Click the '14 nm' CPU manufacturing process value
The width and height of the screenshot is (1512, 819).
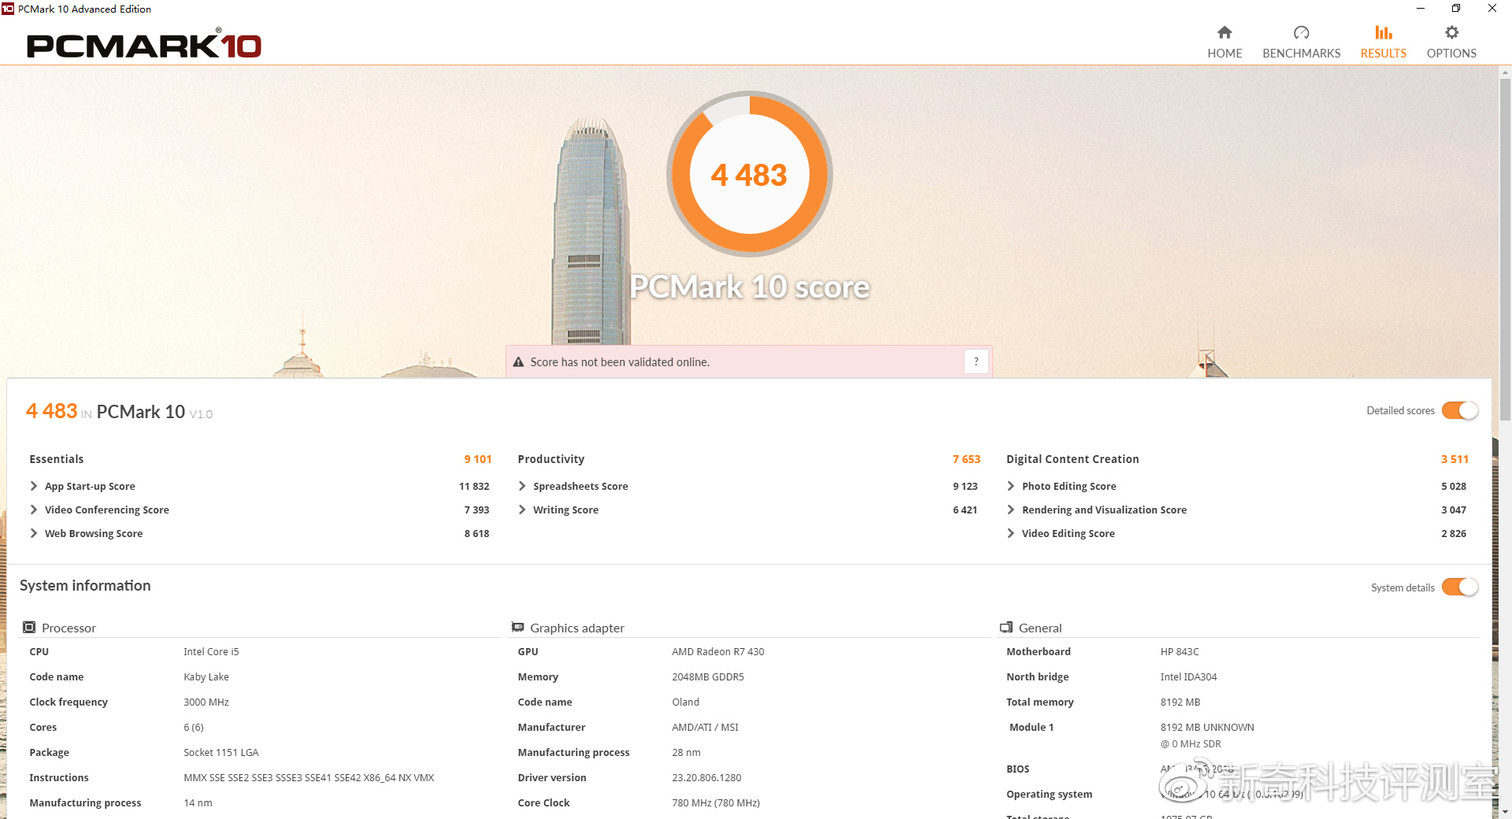[x=198, y=803]
